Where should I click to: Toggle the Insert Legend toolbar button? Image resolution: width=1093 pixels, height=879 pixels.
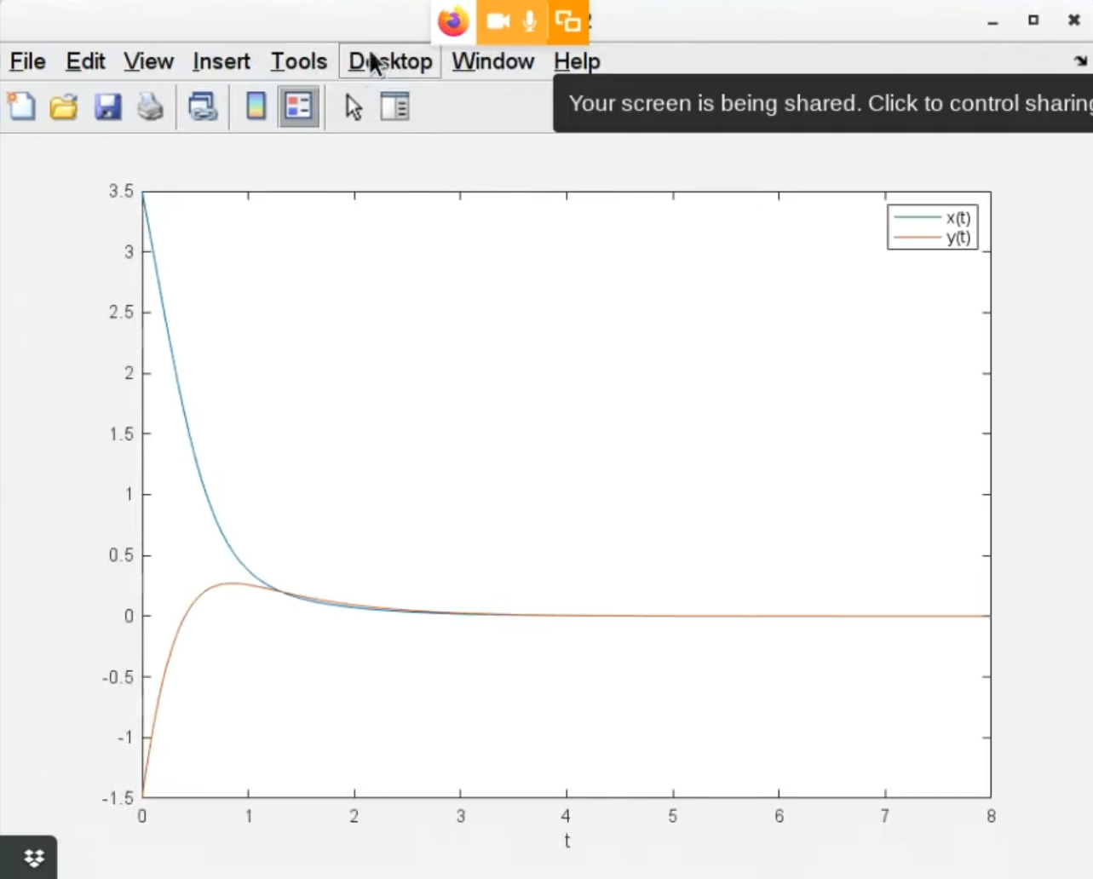[298, 106]
